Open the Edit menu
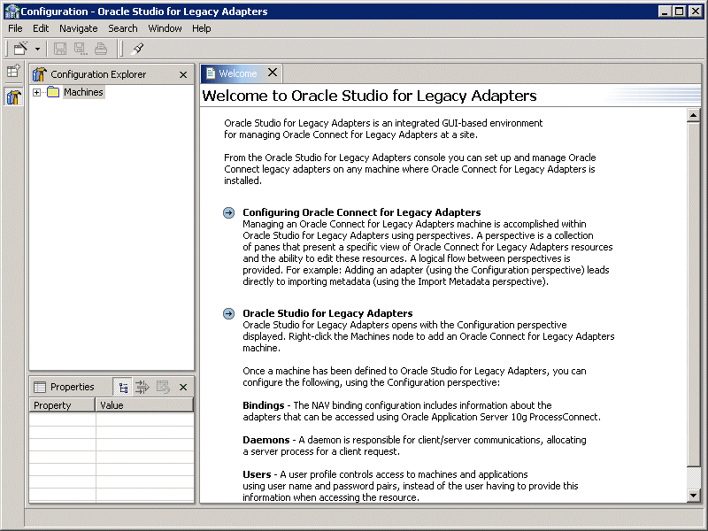708x531 pixels. coord(41,28)
